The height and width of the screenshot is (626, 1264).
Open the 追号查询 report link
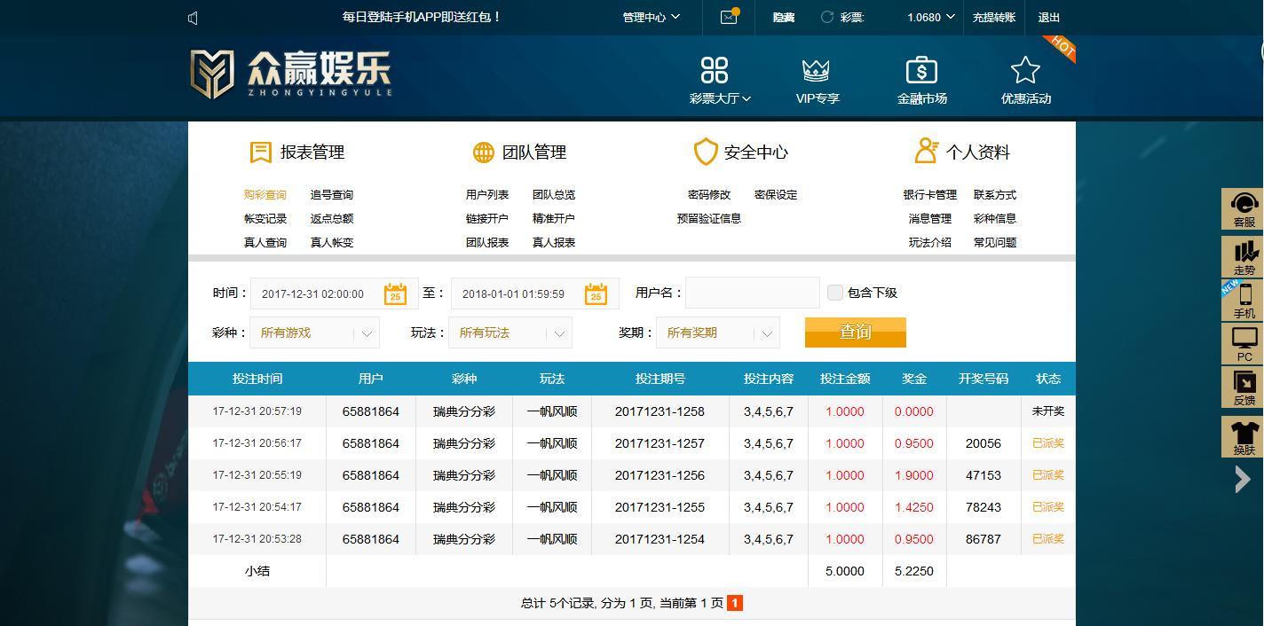coord(332,195)
